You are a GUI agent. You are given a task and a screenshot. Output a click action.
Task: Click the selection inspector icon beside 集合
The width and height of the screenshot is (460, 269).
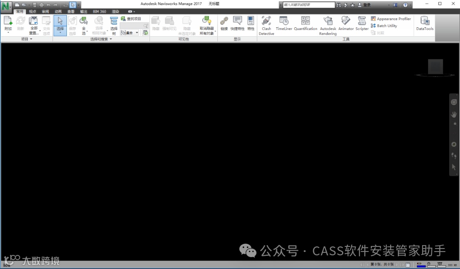[145, 32]
